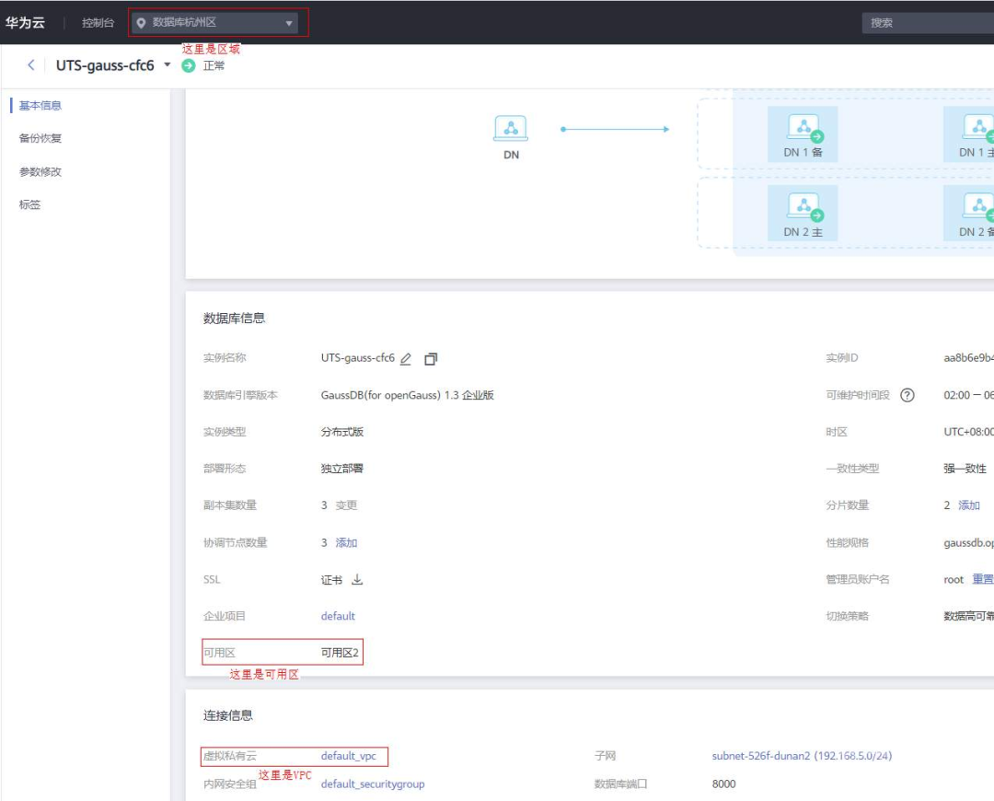Click the DN node icon in topology
994x801 pixels.
[x=511, y=128]
